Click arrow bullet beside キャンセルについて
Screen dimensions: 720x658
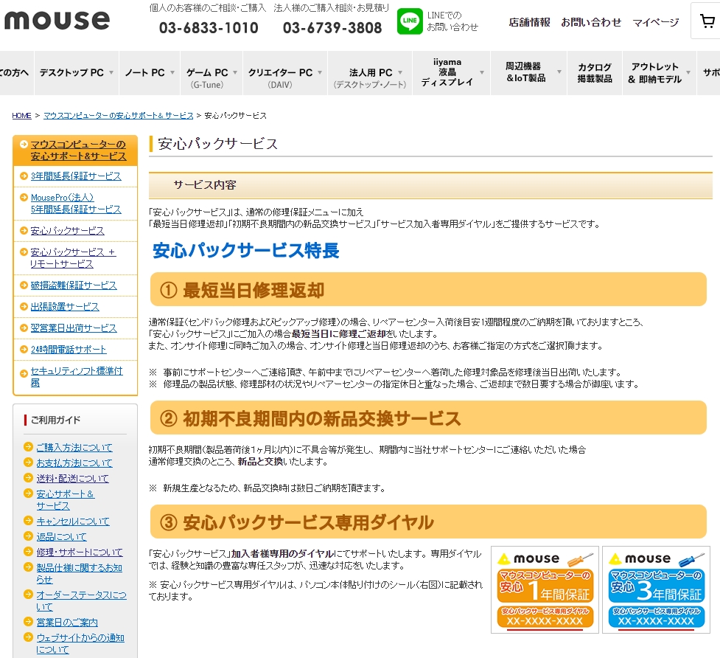(x=28, y=521)
